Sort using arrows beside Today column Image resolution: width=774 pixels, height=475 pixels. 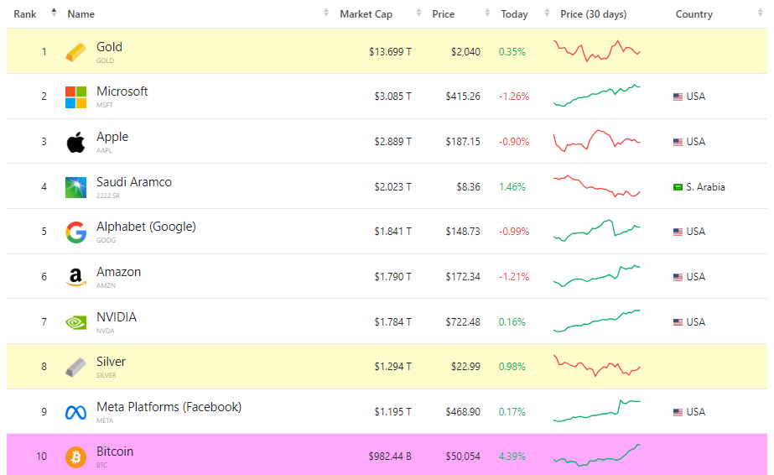click(547, 13)
